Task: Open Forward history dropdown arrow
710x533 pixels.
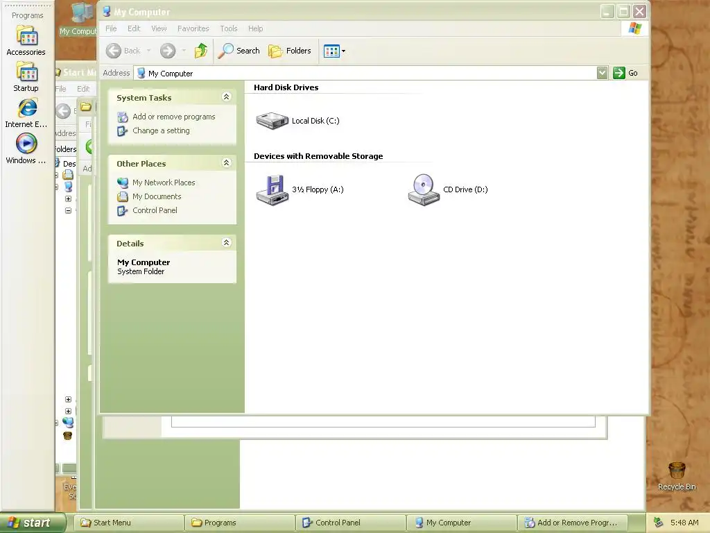Action: pos(184,51)
